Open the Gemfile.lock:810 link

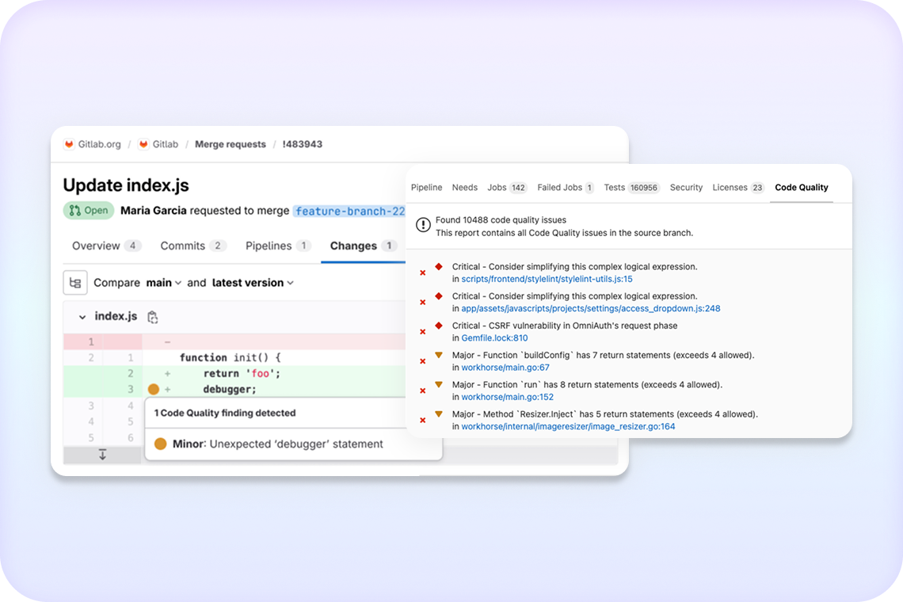(x=495, y=338)
